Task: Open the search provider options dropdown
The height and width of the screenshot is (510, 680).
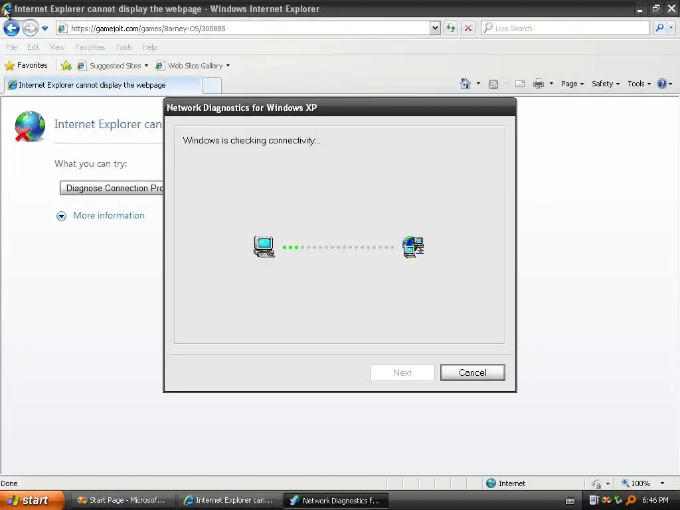Action: pos(671,28)
